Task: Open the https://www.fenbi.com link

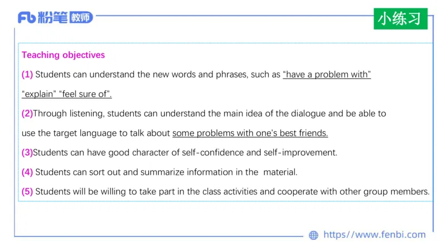Action: [374, 235]
